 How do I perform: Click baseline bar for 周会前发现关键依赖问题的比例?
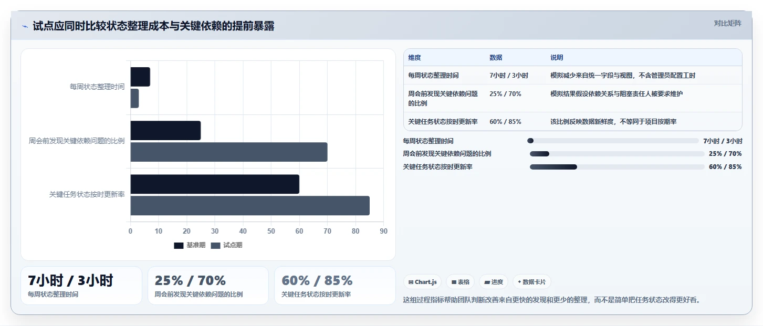click(165, 131)
